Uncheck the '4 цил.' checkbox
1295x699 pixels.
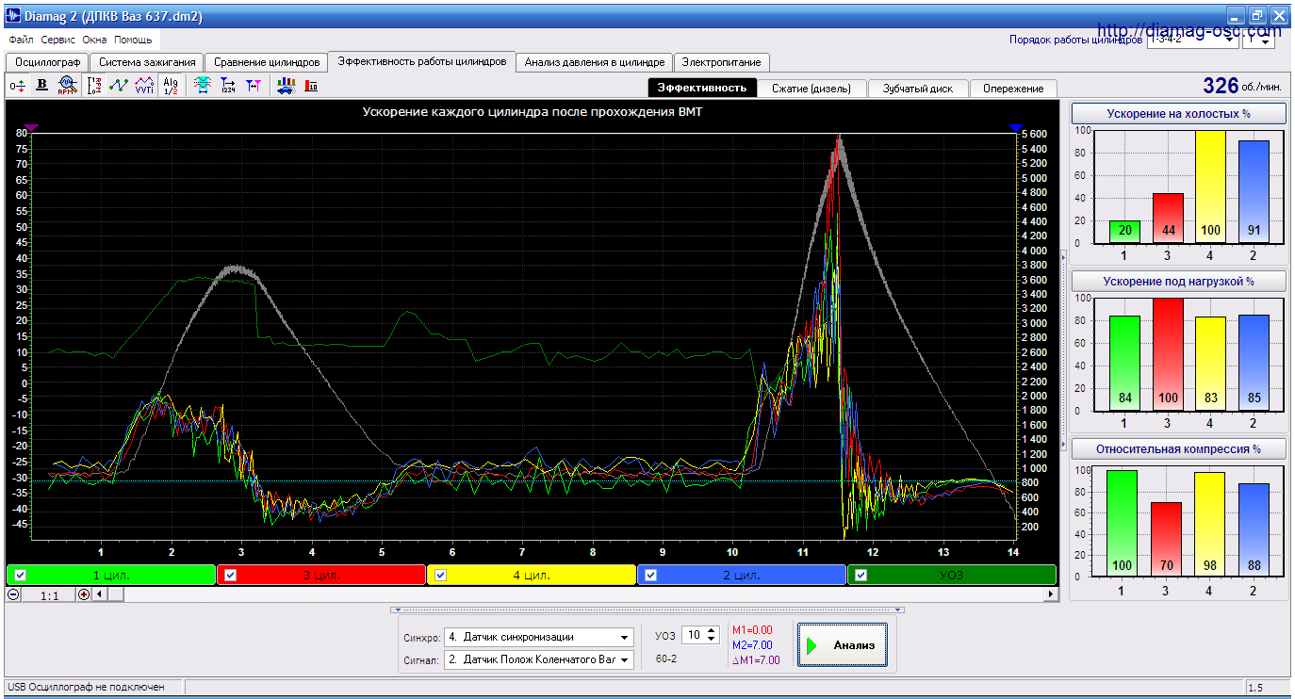[440, 575]
